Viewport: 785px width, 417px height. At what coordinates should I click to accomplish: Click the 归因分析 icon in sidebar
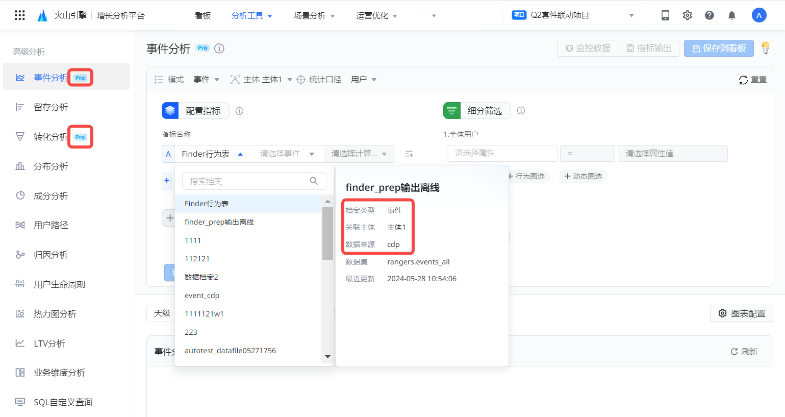pyautogui.click(x=20, y=255)
